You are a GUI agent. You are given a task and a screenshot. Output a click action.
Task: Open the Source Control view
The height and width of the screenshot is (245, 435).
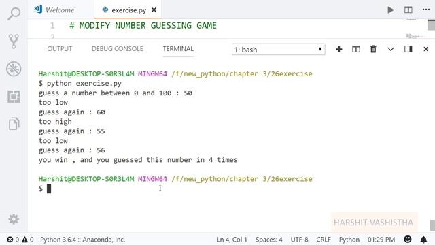(14, 41)
